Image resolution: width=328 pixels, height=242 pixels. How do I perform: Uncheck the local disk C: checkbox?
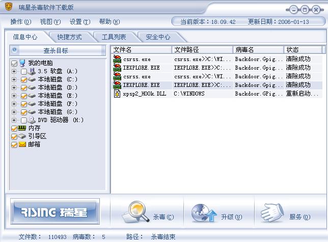coord(24,80)
